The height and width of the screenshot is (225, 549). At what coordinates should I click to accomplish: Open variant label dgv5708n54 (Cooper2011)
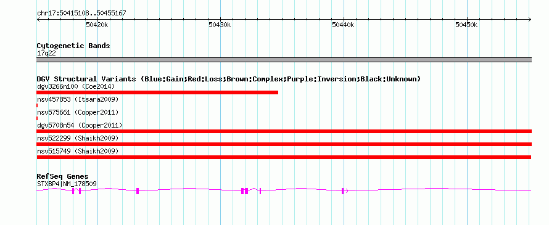[80, 125]
